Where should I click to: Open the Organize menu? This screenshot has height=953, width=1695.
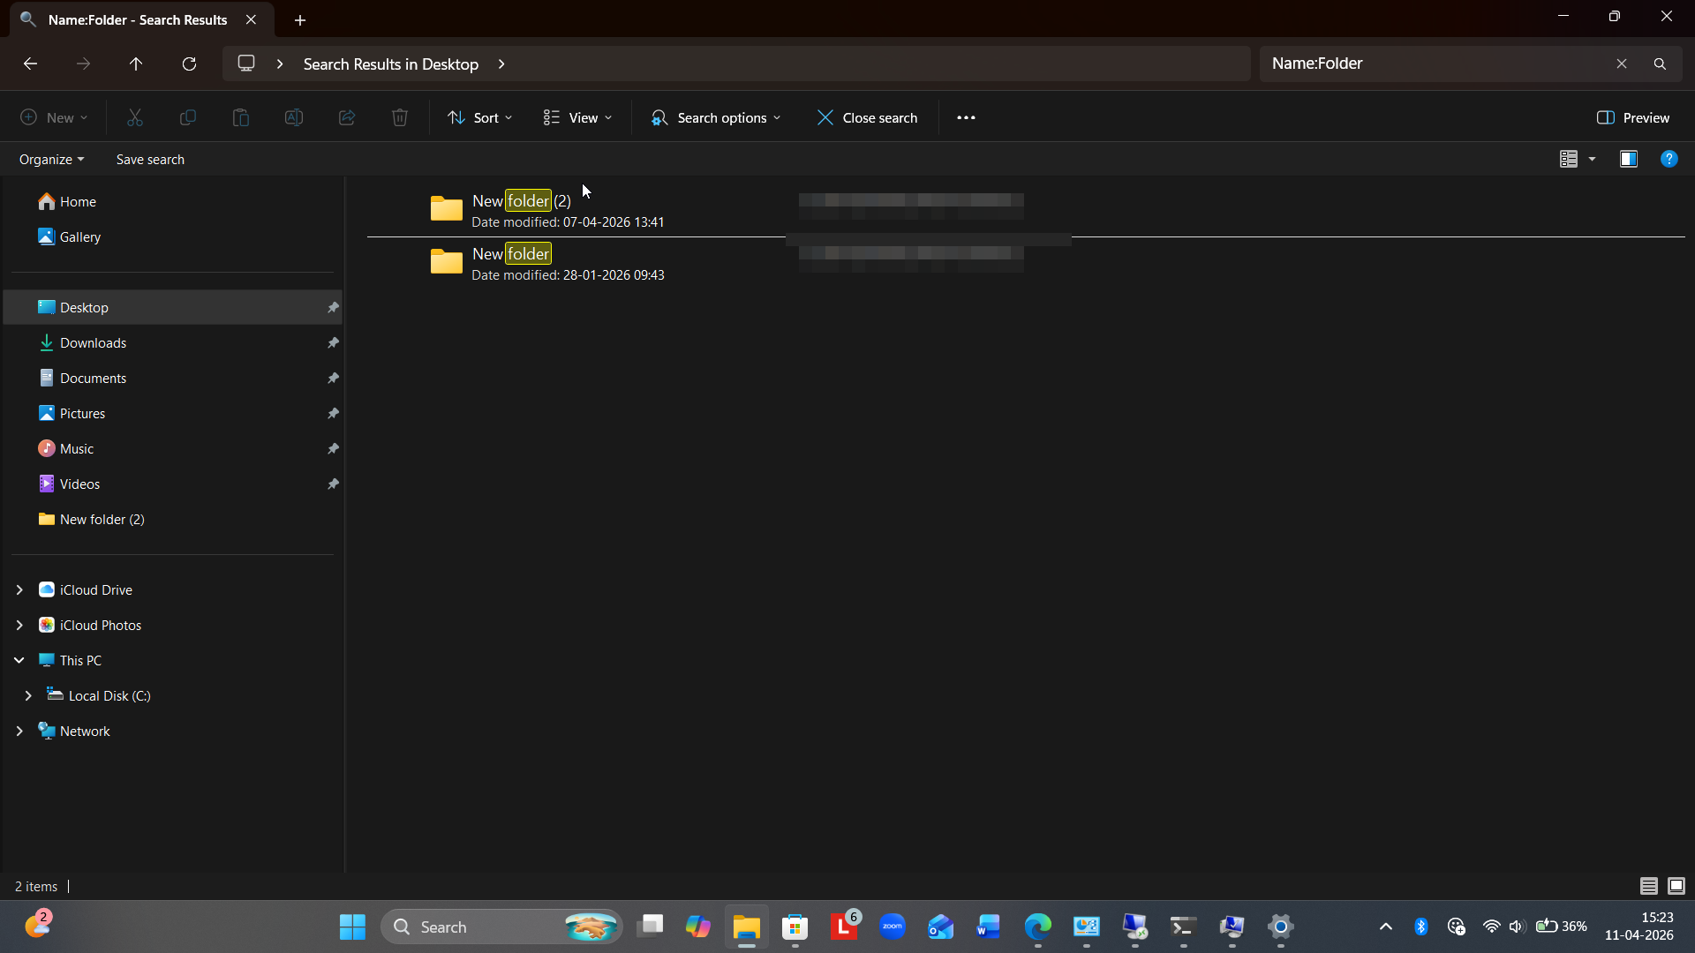coord(51,159)
